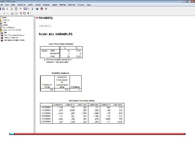Open the Graphs menu

[54, 5]
